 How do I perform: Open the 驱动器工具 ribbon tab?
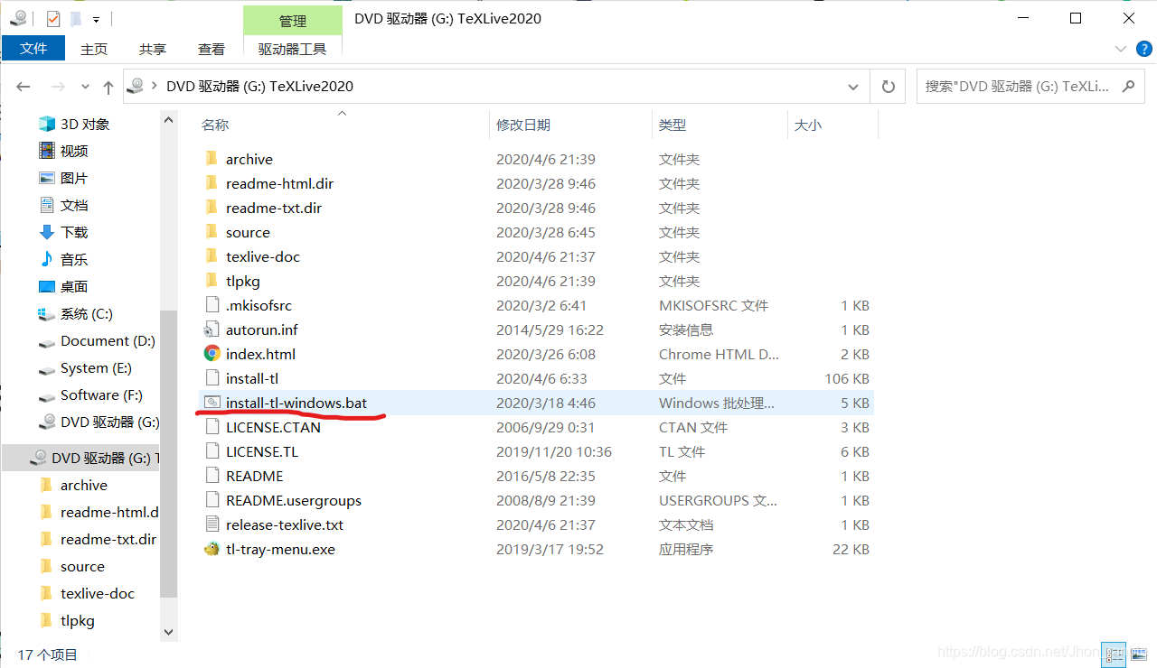(292, 49)
